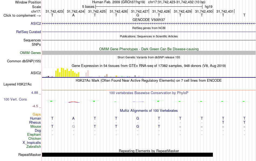256x161 pixels.
Task: Click position label 31,742,429
Action: pyautogui.click(x=182, y=11)
